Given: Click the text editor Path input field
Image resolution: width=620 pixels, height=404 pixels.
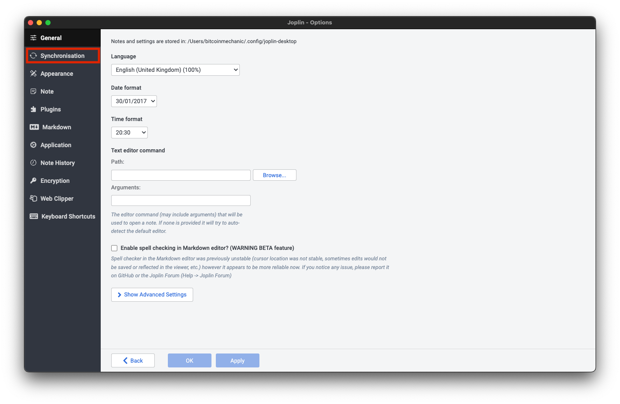Looking at the screenshot, I should [x=181, y=175].
